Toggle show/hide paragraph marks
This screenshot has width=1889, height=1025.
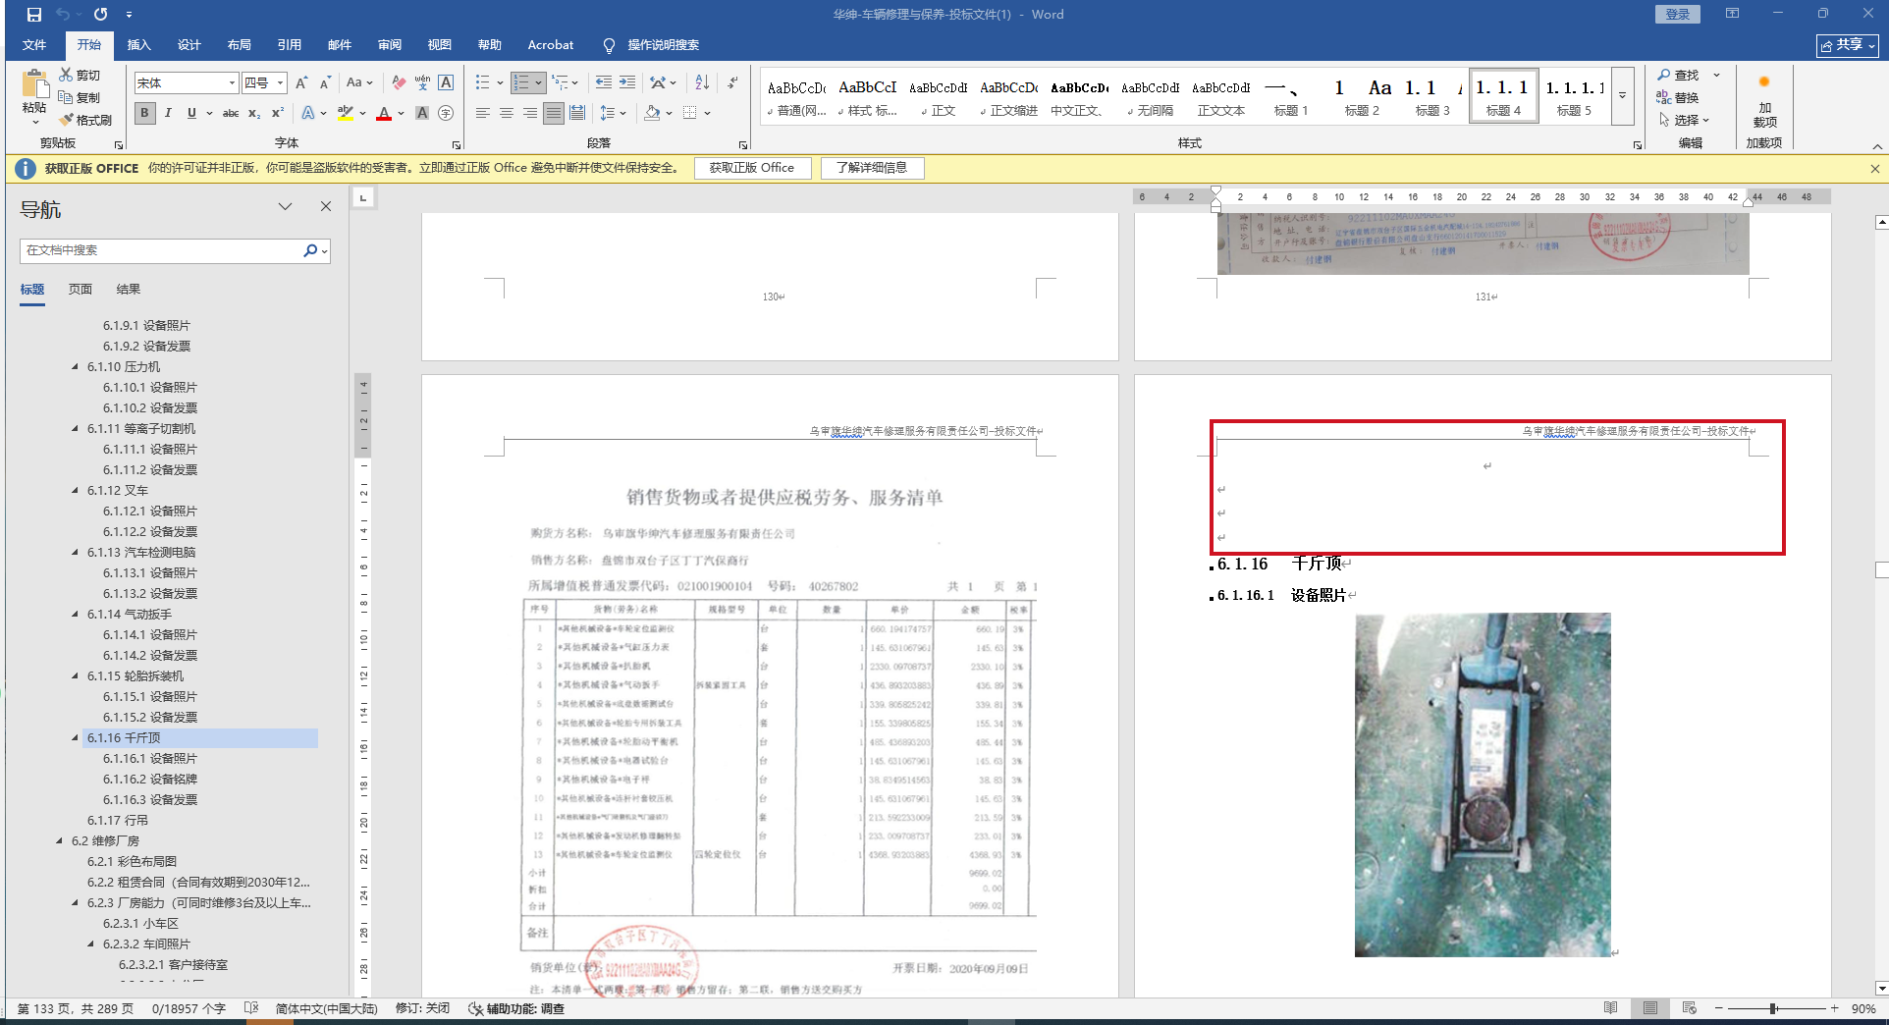tap(732, 82)
